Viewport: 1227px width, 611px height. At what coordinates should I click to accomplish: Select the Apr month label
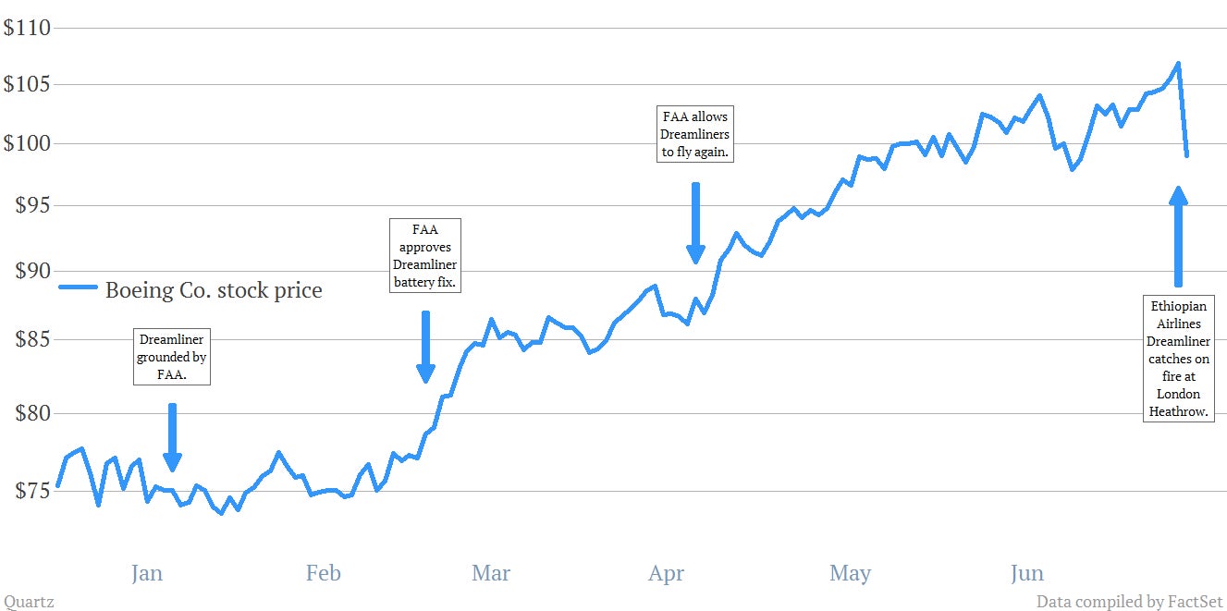pos(666,574)
